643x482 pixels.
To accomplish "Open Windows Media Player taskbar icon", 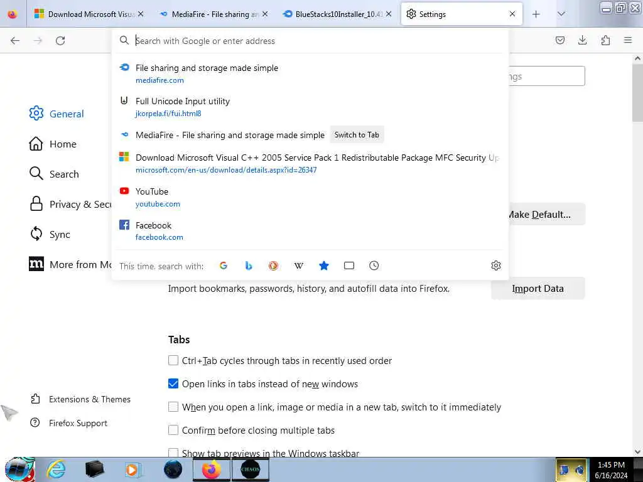I will 133,469.
